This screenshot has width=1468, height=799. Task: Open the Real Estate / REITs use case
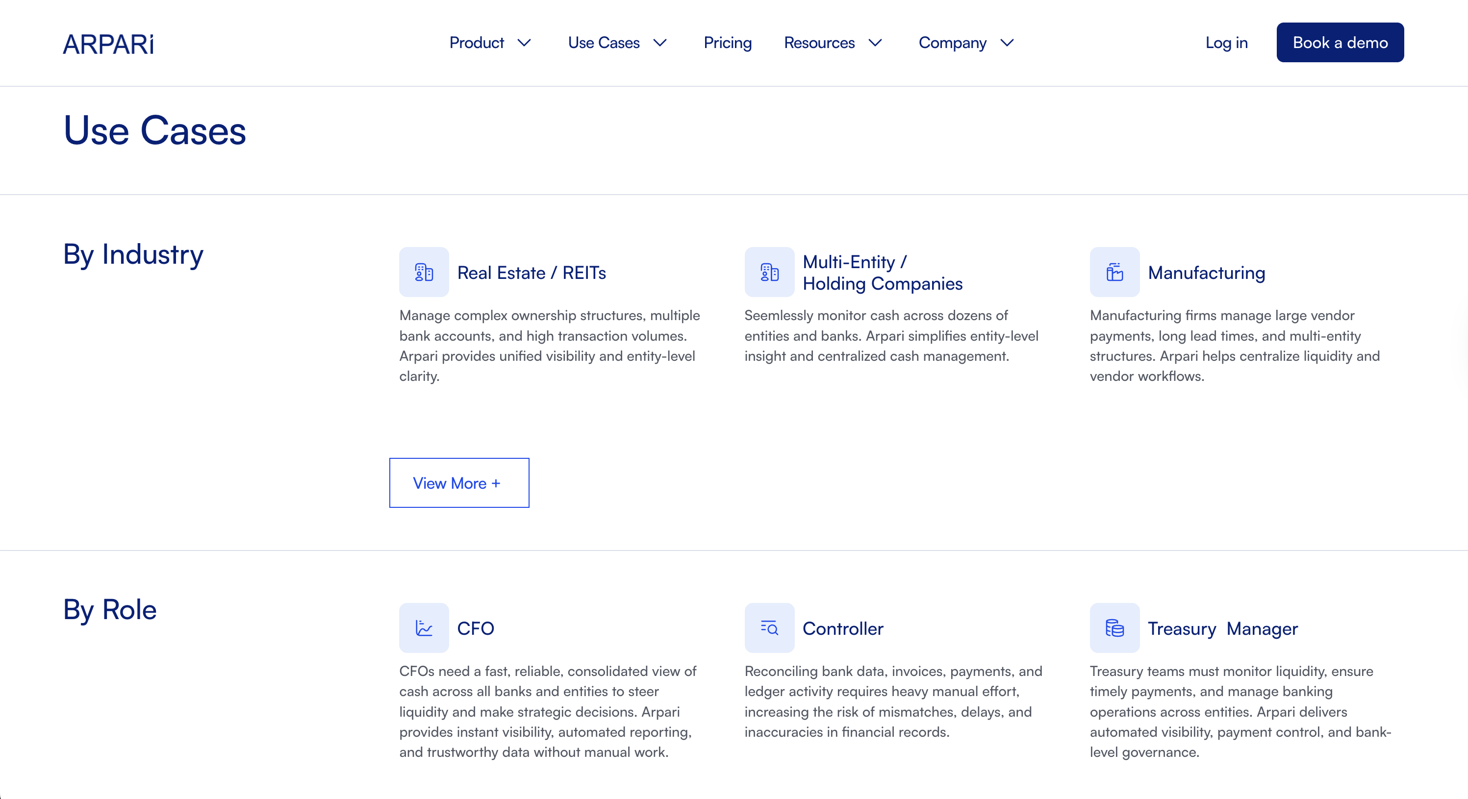click(x=531, y=273)
